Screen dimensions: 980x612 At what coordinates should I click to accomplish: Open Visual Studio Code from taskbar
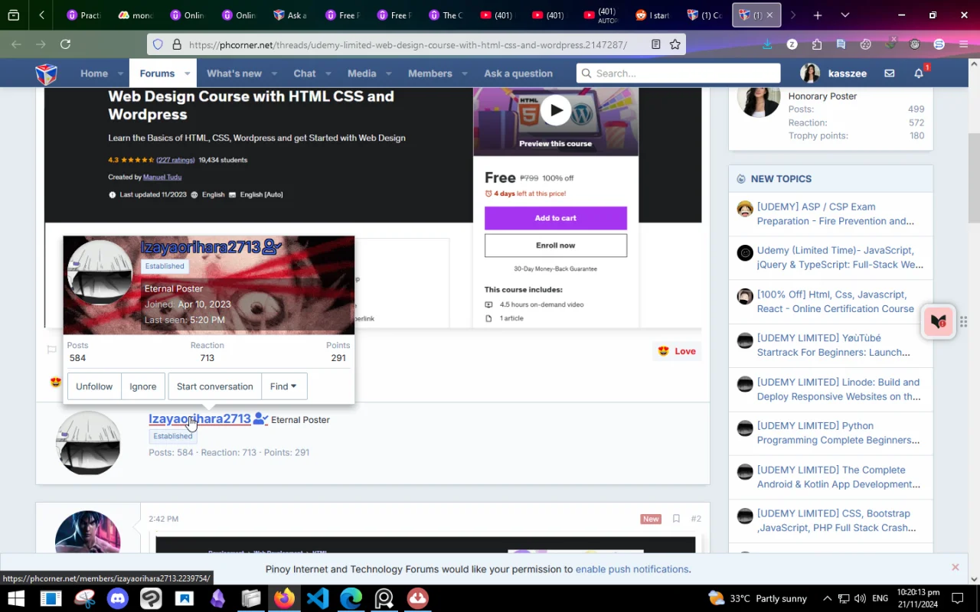(x=318, y=598)
